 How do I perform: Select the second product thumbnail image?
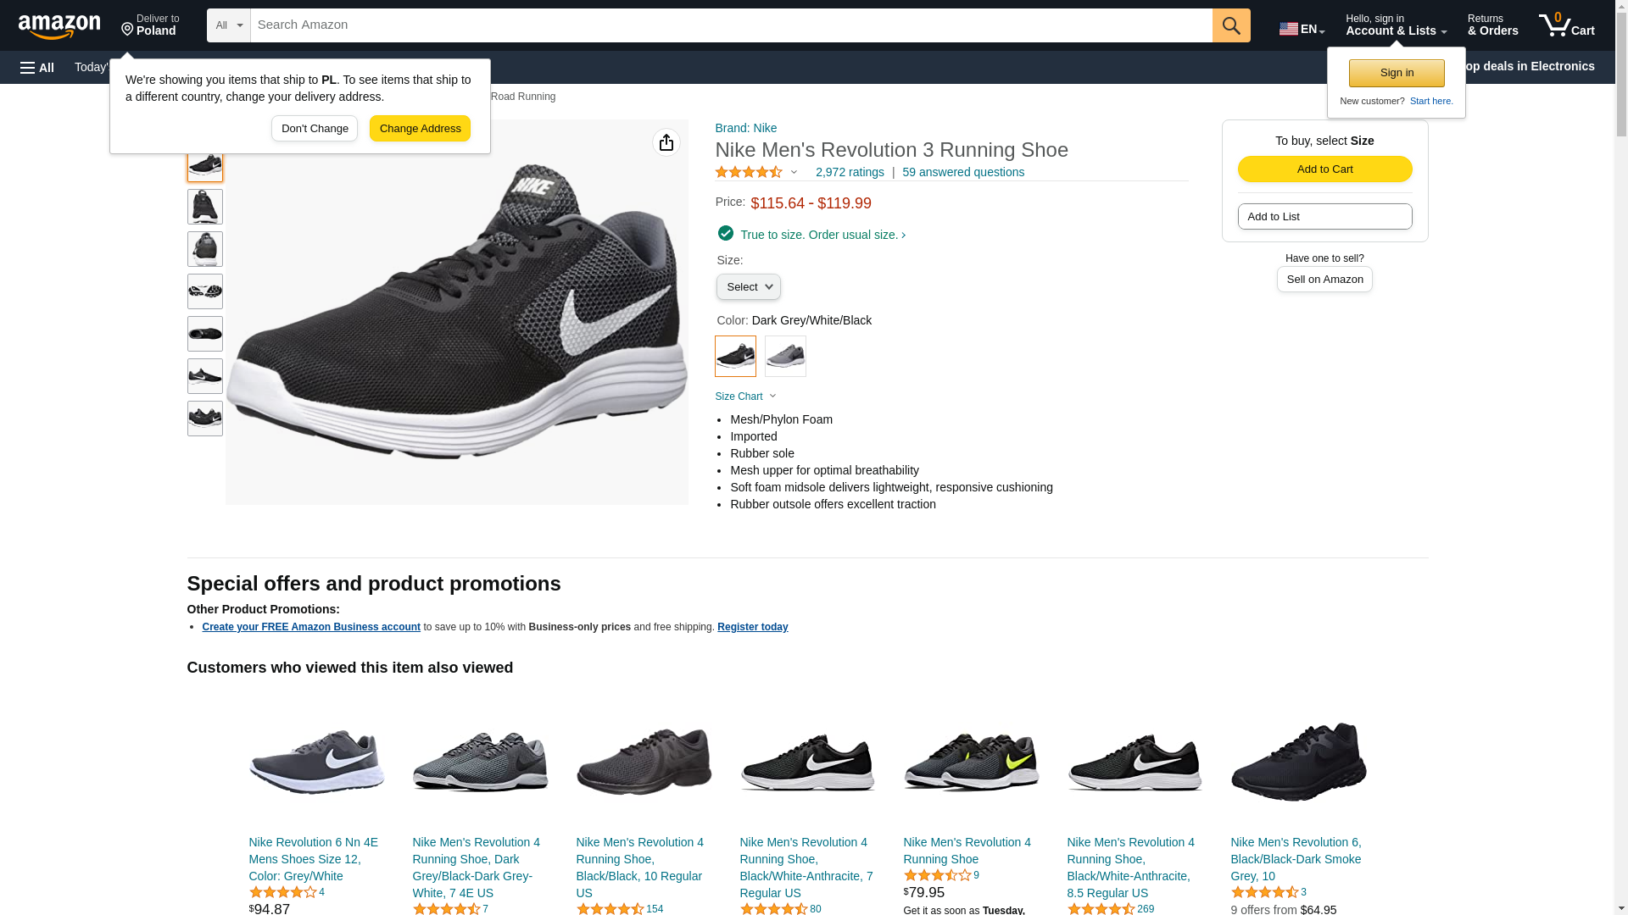click(204, 207)
